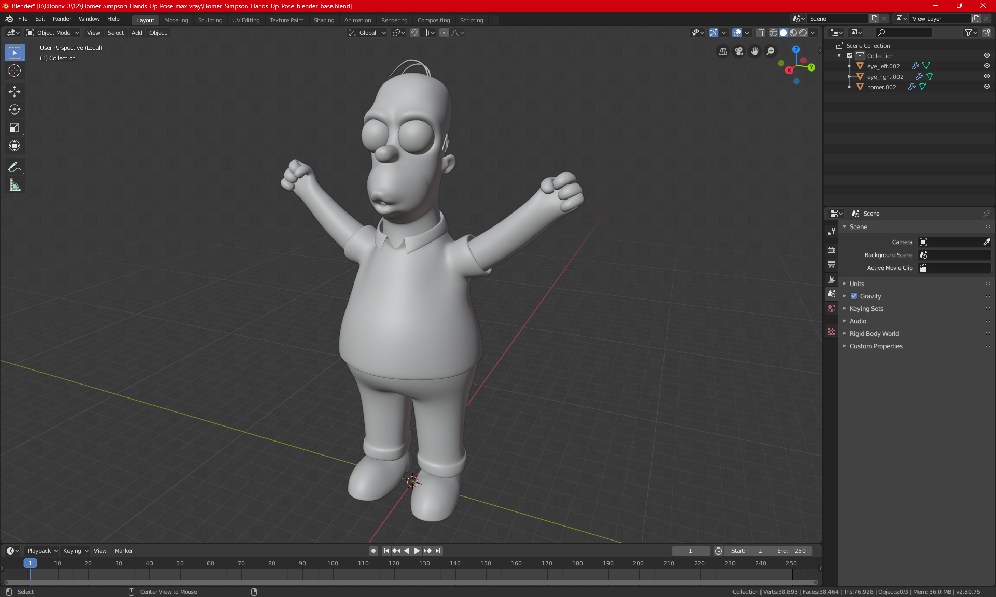Hide eye_left.002 in viewport

[986, 66]
